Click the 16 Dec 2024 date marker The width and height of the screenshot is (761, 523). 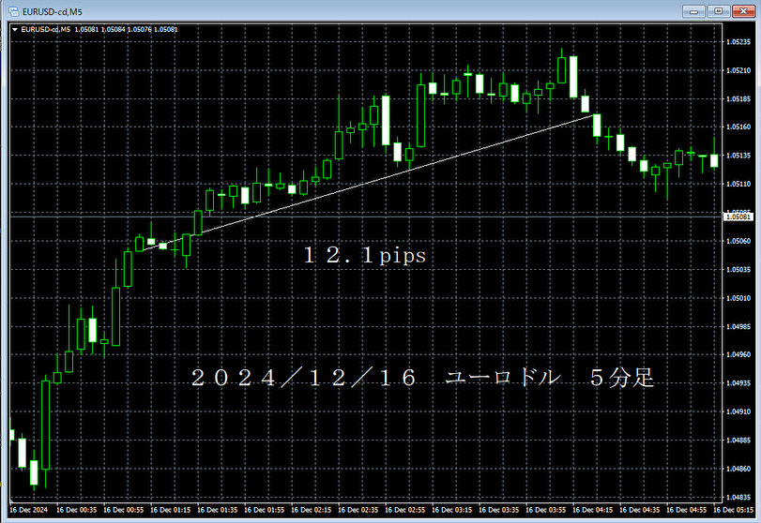25,511
